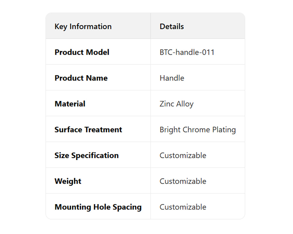Click Customizable in Mounting Hole Spacing row
The image size is (293, 234).
[x=183, y=207]
